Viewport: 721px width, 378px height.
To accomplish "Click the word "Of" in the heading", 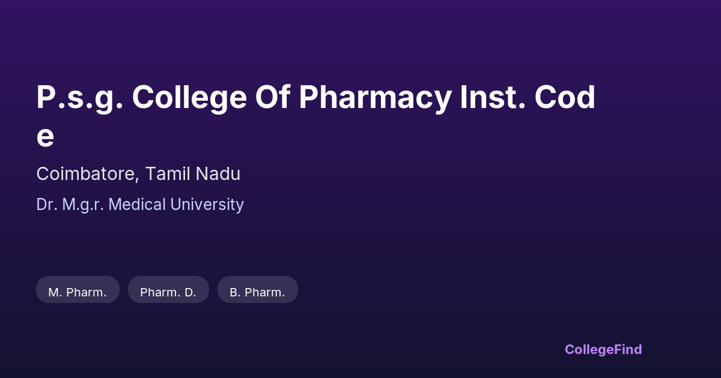I will (x=272, y=98).
